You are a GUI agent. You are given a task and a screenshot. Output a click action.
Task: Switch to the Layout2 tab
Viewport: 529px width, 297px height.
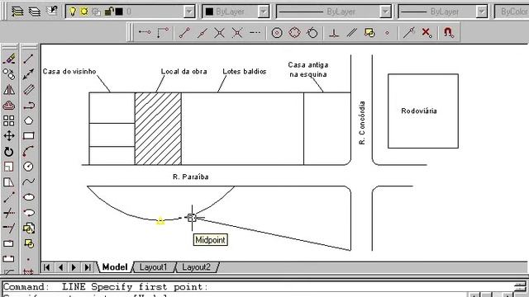[196, 267]
